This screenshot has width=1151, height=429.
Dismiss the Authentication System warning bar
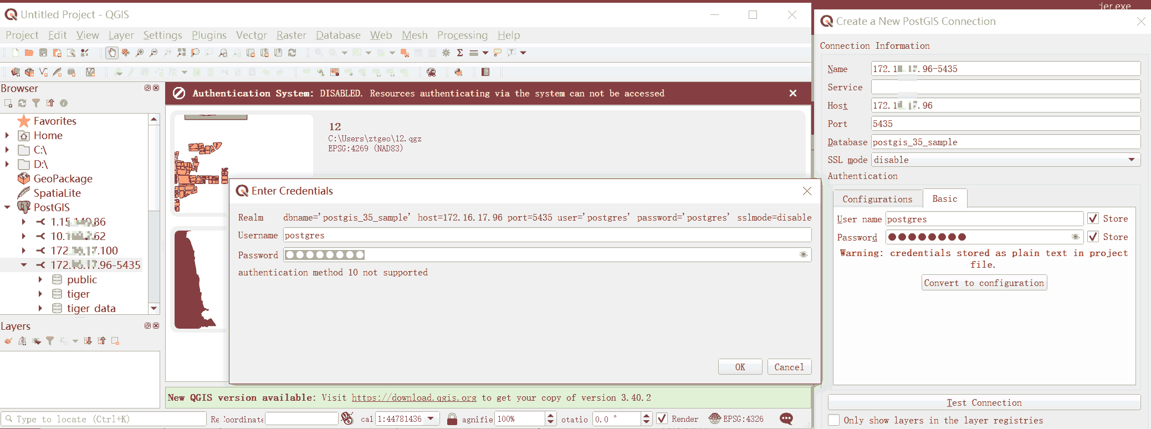pos(793,93)
